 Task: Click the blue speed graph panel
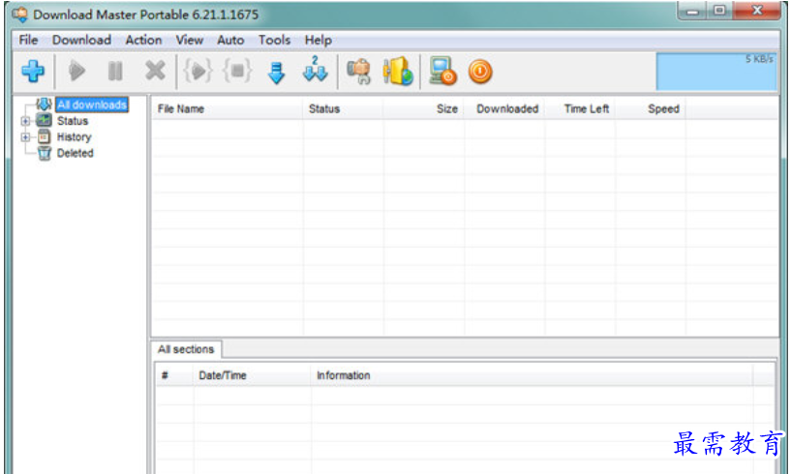pos(716,72)
